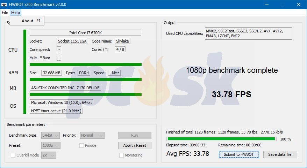This screenshot has height=168, width=307.
Task: Open the Preset 1080p dropdown
Action: click(x=51, y=145)
